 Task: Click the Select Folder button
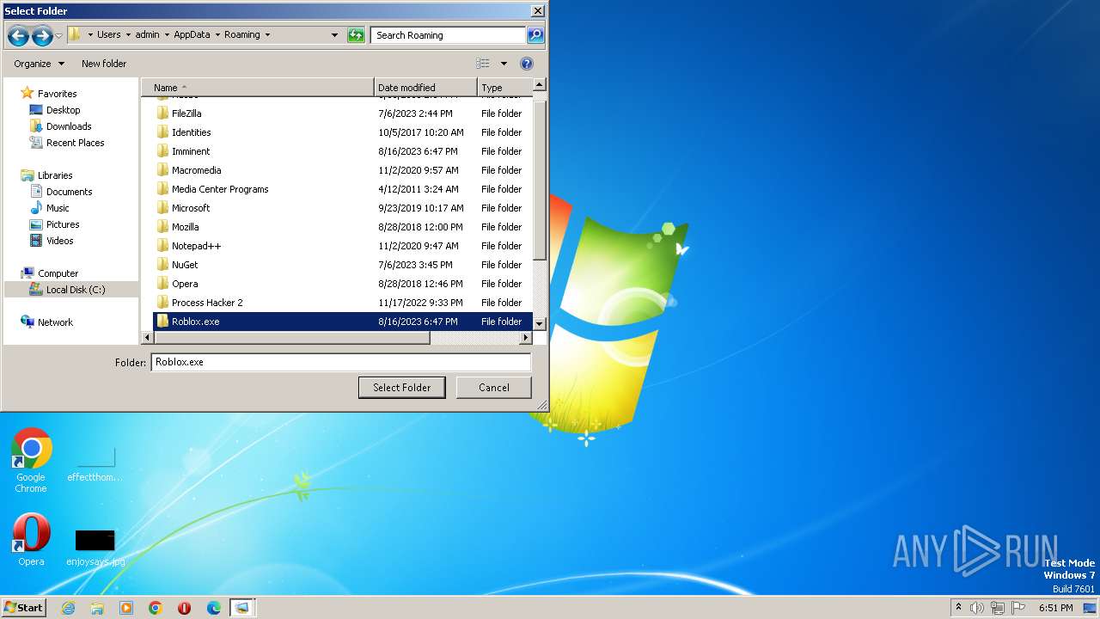point(401,388)
